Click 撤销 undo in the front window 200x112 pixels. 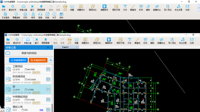click(55, 41)
